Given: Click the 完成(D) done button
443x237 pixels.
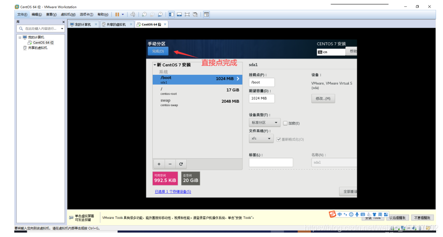Looking at the screenshot, I should coord(158,51).
